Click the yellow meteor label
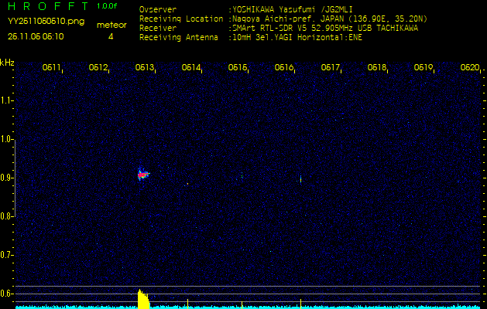The height and width of the screenshot is (309, 487). tap(111, 25)
